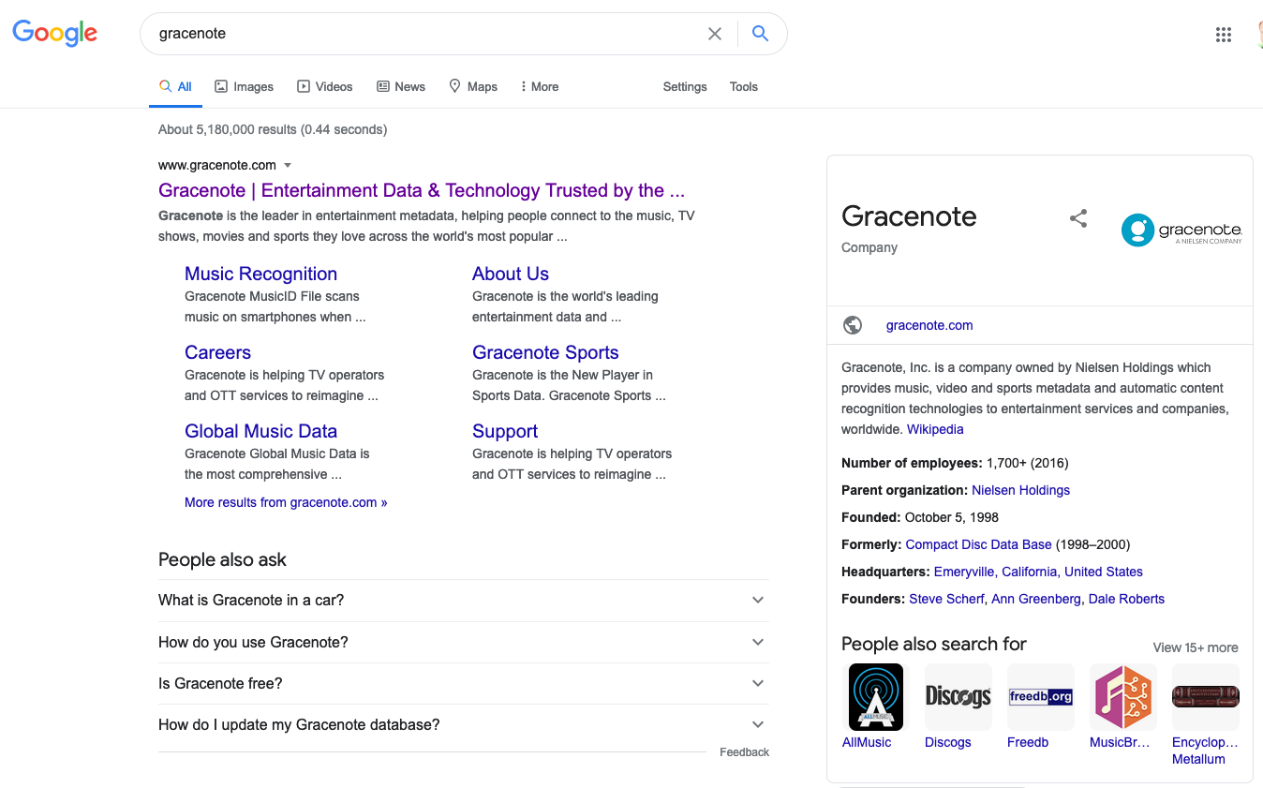Open the Tools search filter button

pos(743,86)
